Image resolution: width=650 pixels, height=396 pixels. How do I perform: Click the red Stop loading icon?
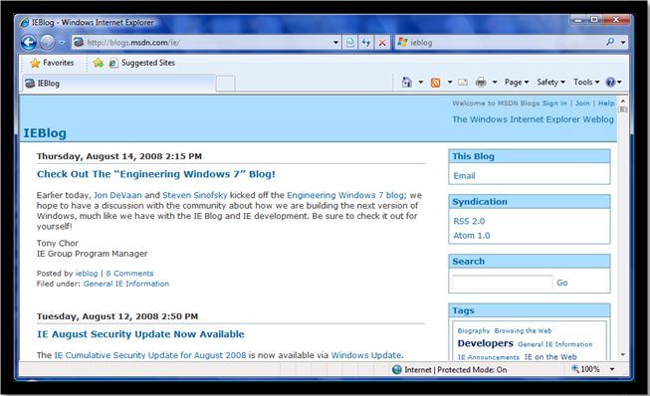pos(382,42)
